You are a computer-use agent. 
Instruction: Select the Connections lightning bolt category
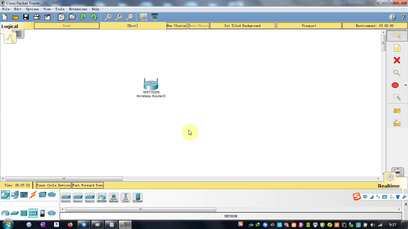tap(33, 195)
